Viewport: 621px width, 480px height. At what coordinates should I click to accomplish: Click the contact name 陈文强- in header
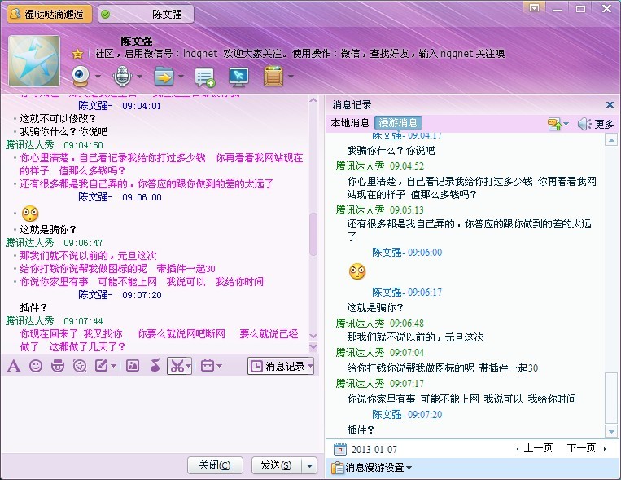coord(138,41)
